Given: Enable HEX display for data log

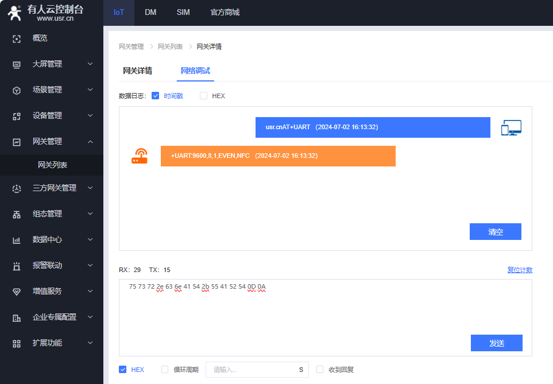Looking at the screenshot, I should (x=203, y=96).
